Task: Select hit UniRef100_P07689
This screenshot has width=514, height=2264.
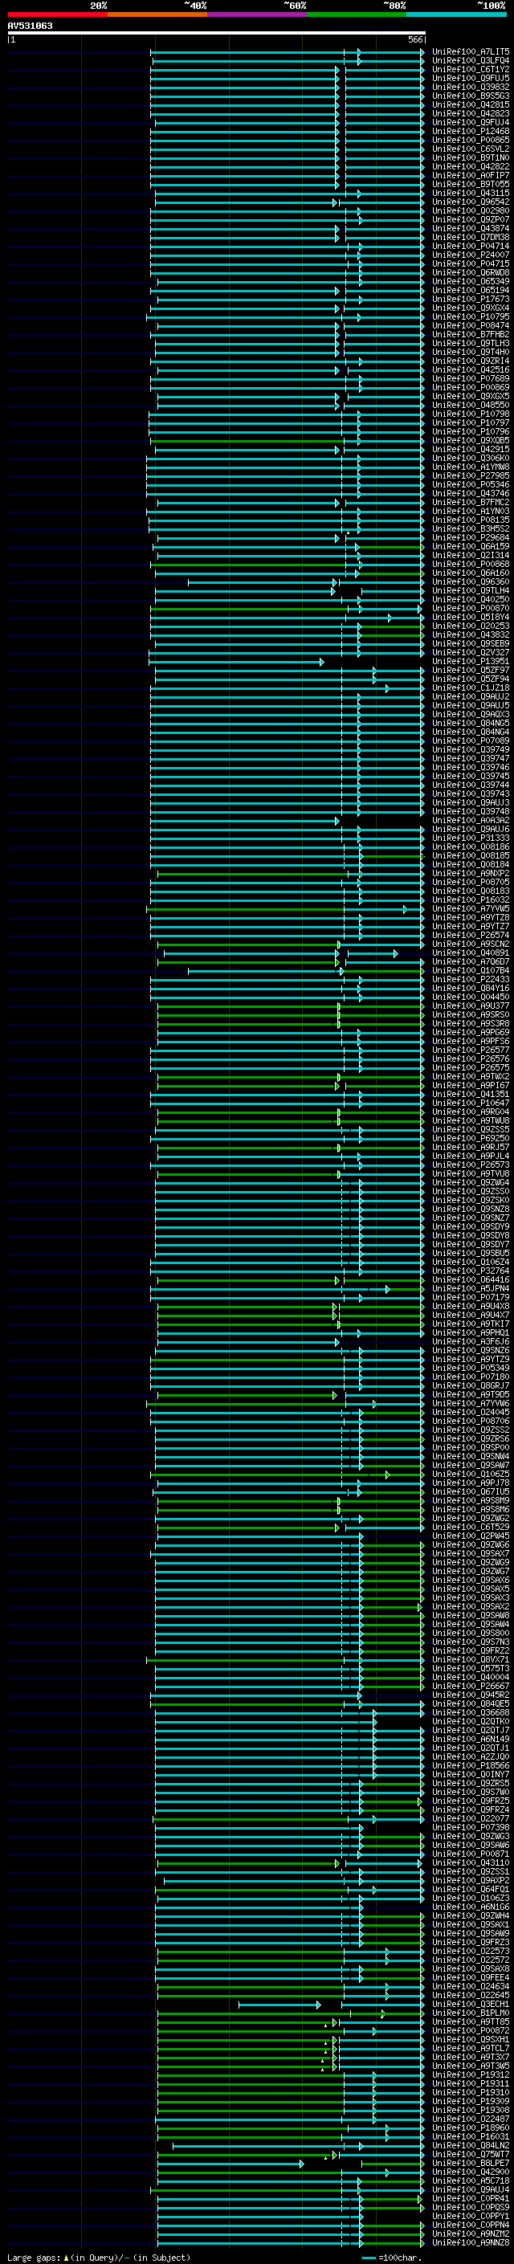Action: (471, 379)
